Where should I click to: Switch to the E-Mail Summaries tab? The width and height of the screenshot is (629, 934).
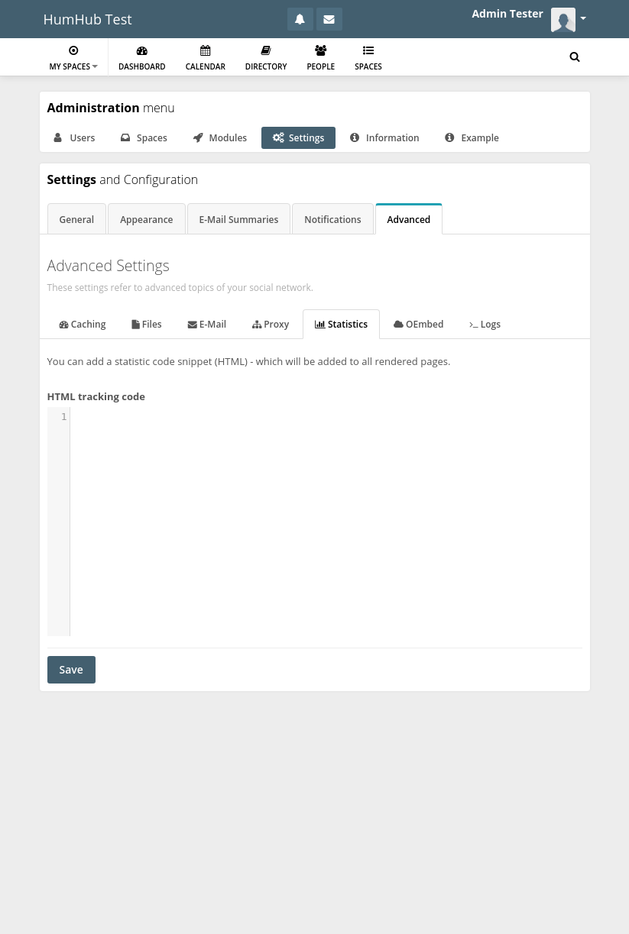[x=238, y=219]
